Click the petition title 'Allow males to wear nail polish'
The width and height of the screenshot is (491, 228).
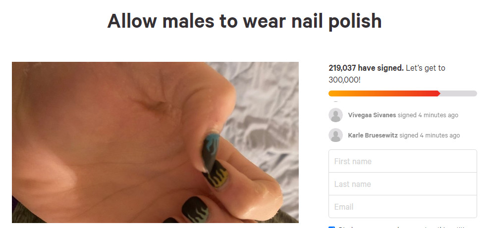click(245, 21)
